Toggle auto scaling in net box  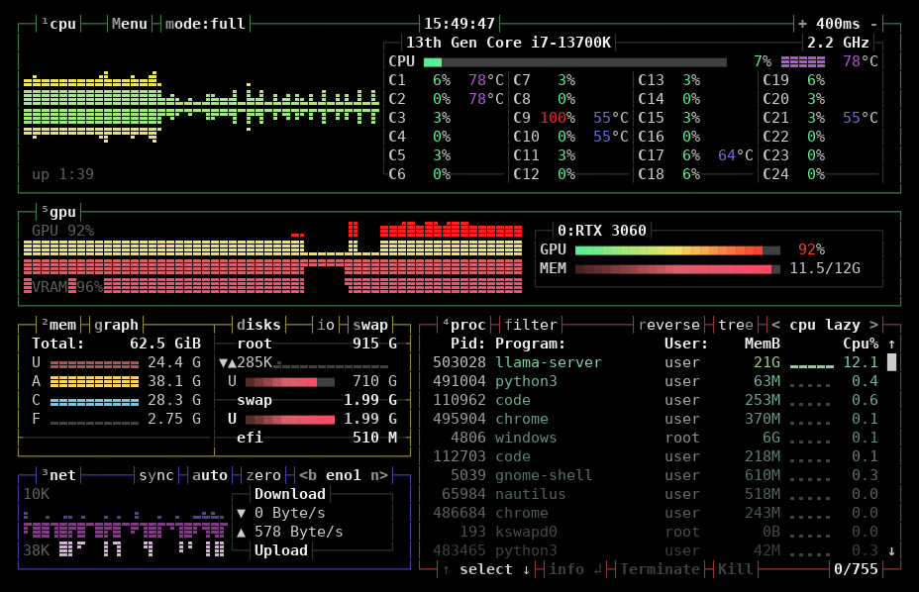(x=210, y=475)
